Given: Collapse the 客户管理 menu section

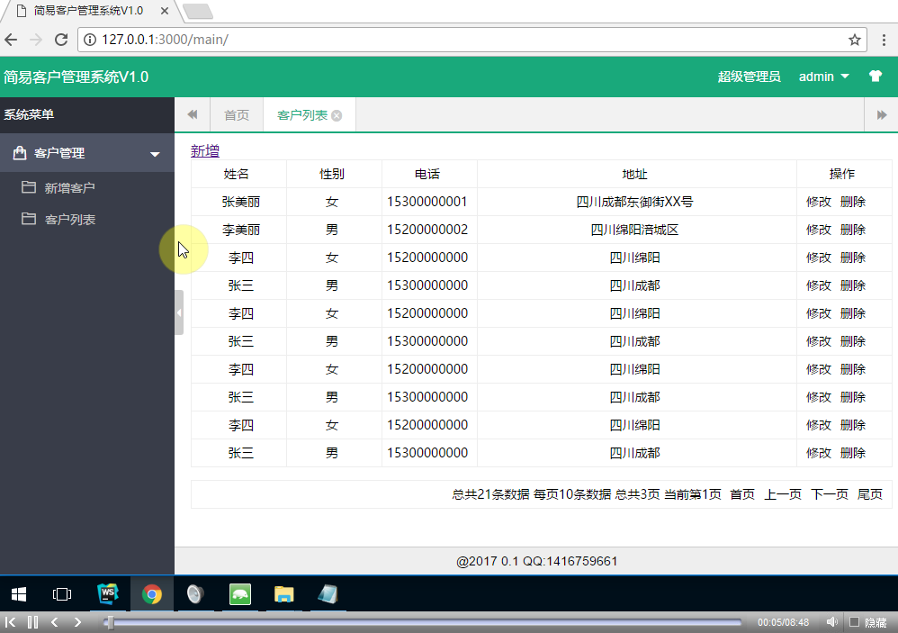Looking at the screenshot, I should [x=155, y=152].
